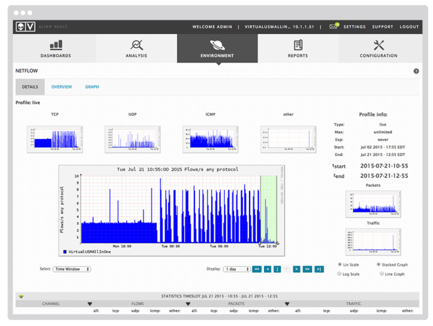Switch to the Graph tab
The width and height of the screenshot is (433, 326).
(x=92, y=87)
